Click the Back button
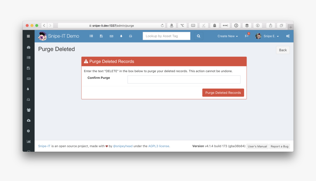 click(x=283, y=50)
